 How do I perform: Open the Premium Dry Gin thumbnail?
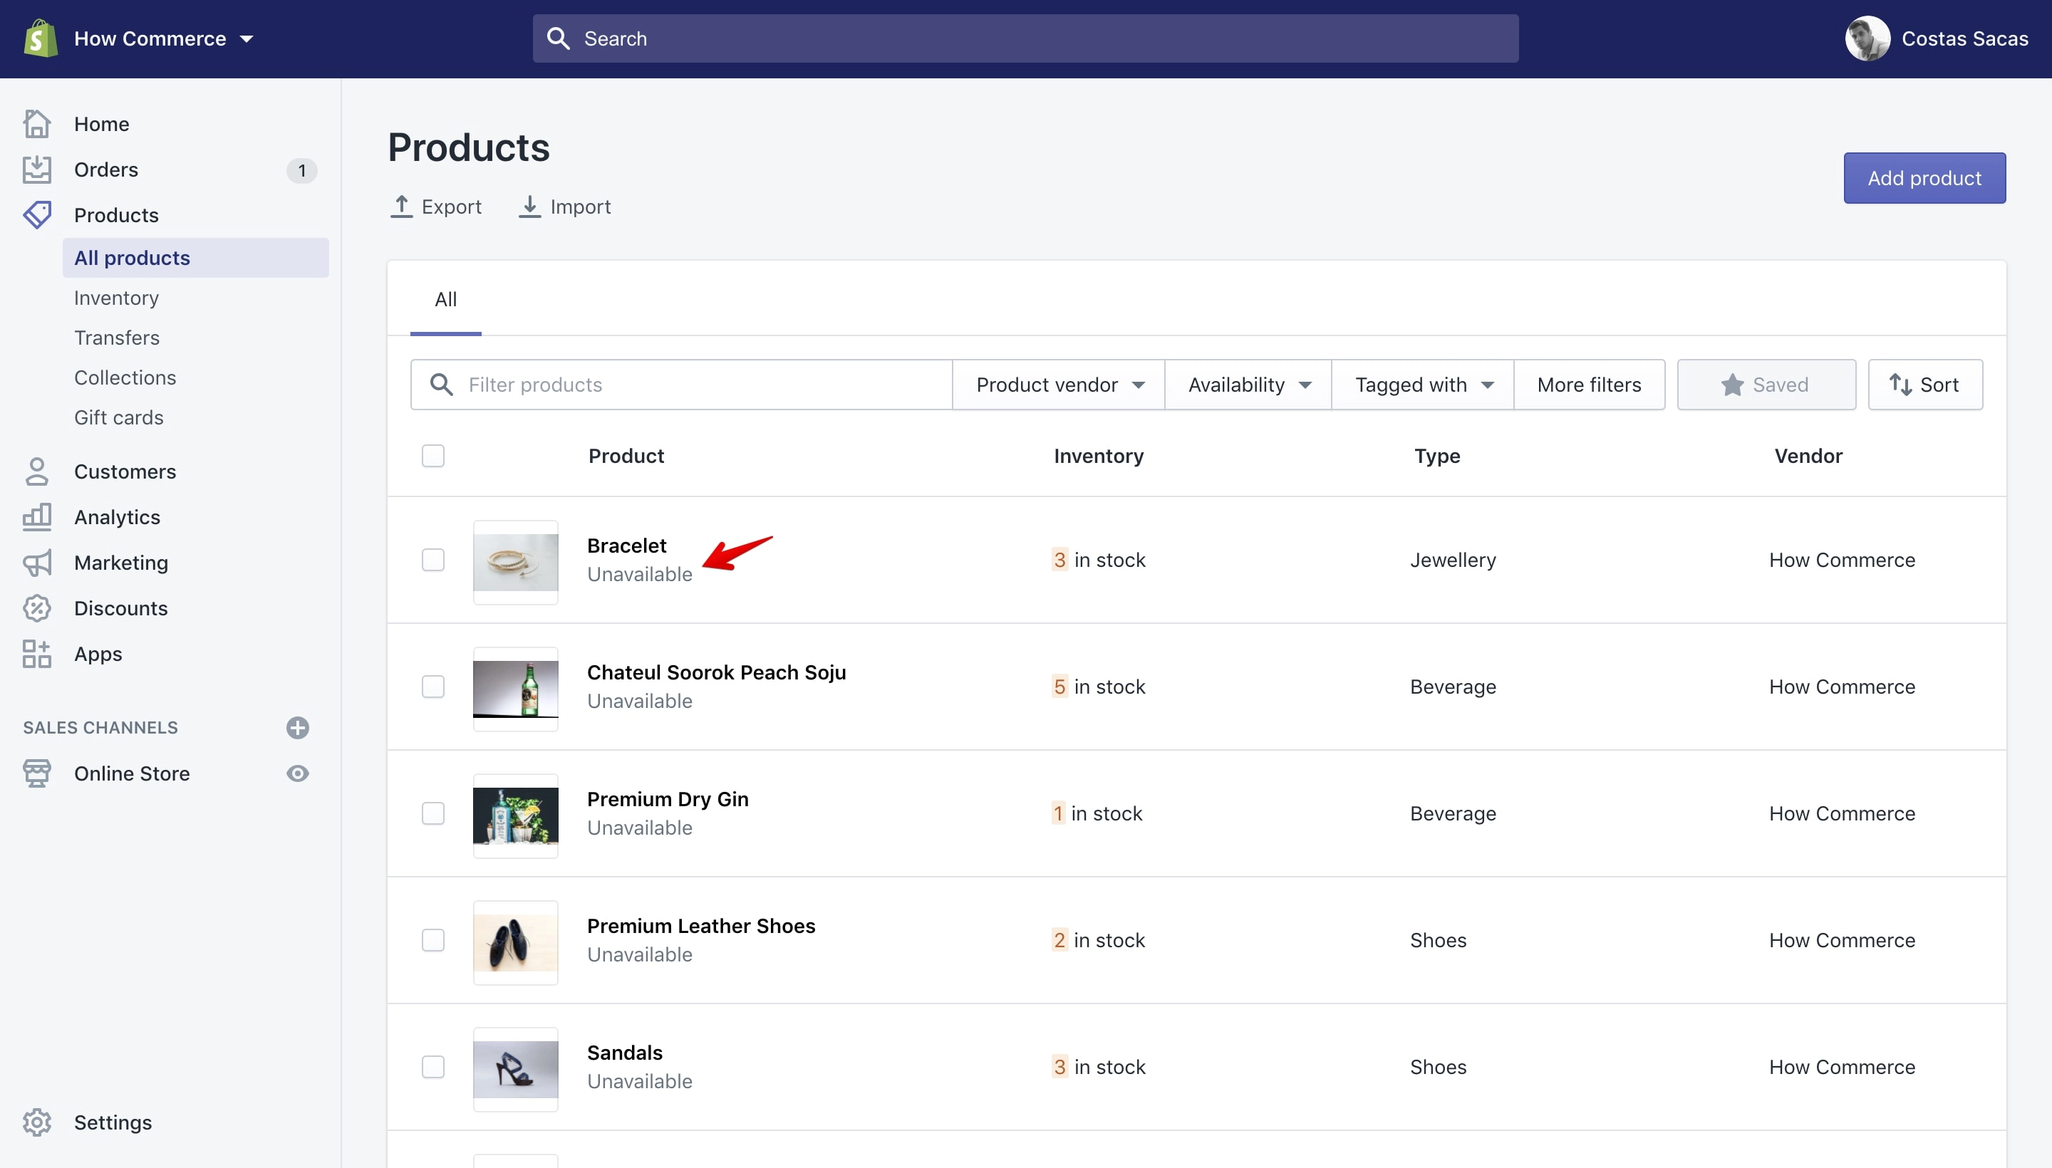[516, 816]
